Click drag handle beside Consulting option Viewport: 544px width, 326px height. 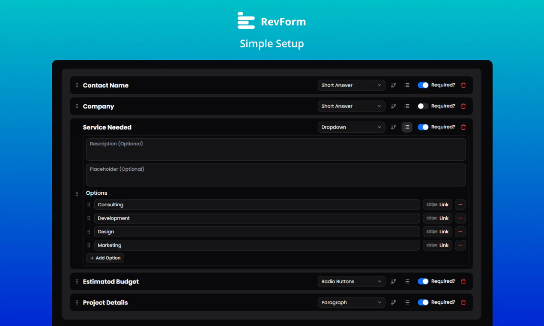point(89,205)
